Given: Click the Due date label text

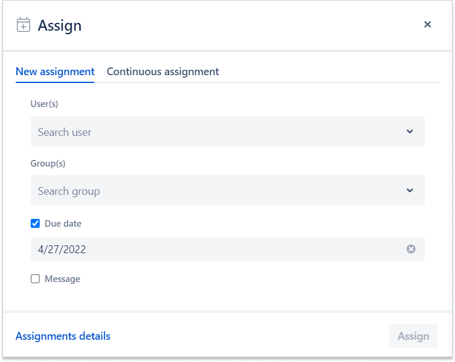Looking at the screenshot, I should (63, 224).
